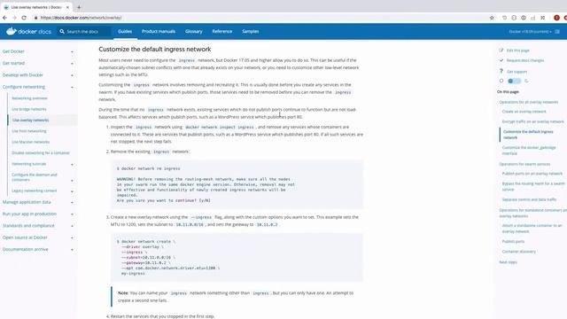
Task: Open the Docker version dropdown
Action: [530, 32]
